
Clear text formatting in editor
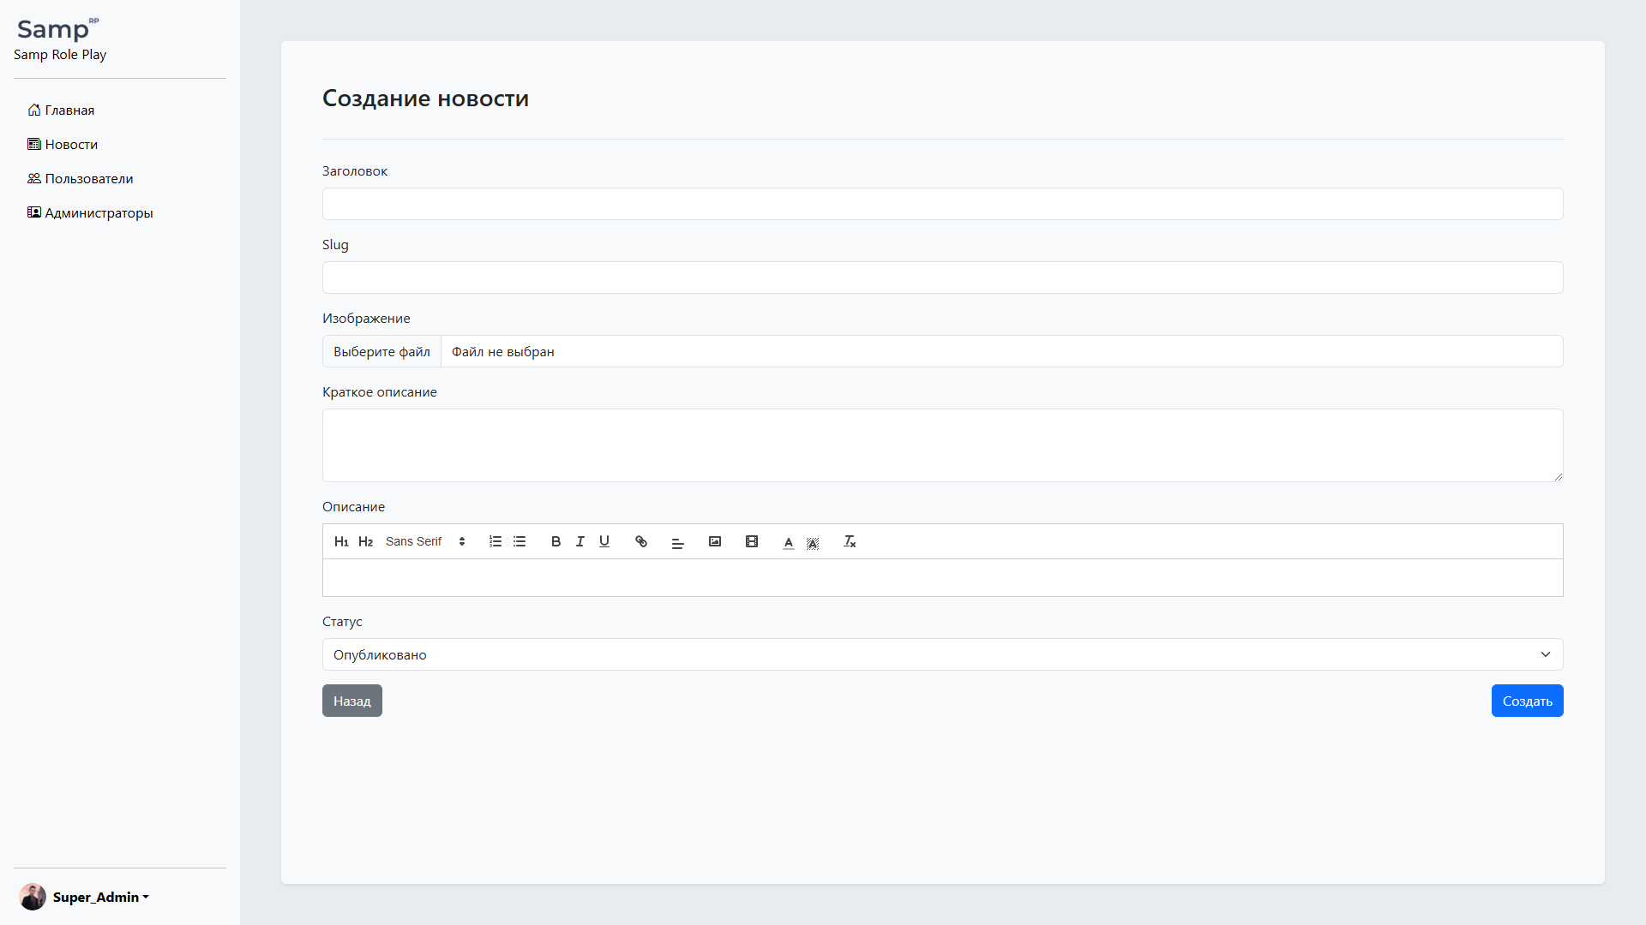850,541
